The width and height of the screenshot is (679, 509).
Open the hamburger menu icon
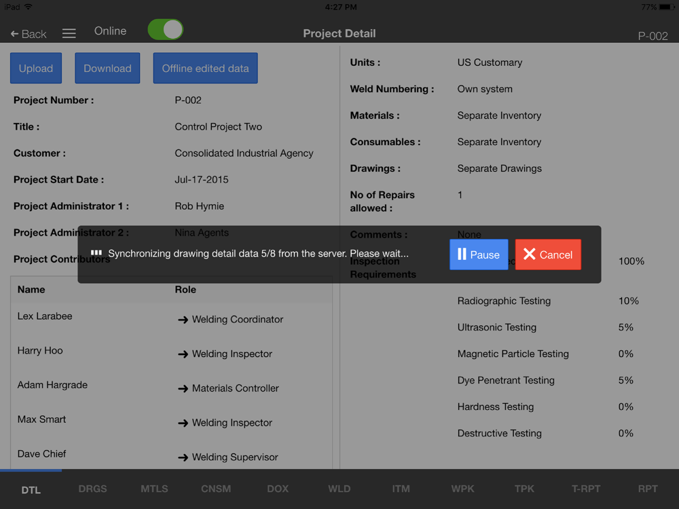[x=69, y=33]
